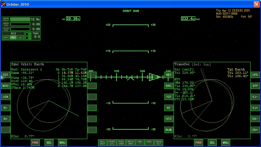Activate the NML - anti-normal mode

coord(149,142)
